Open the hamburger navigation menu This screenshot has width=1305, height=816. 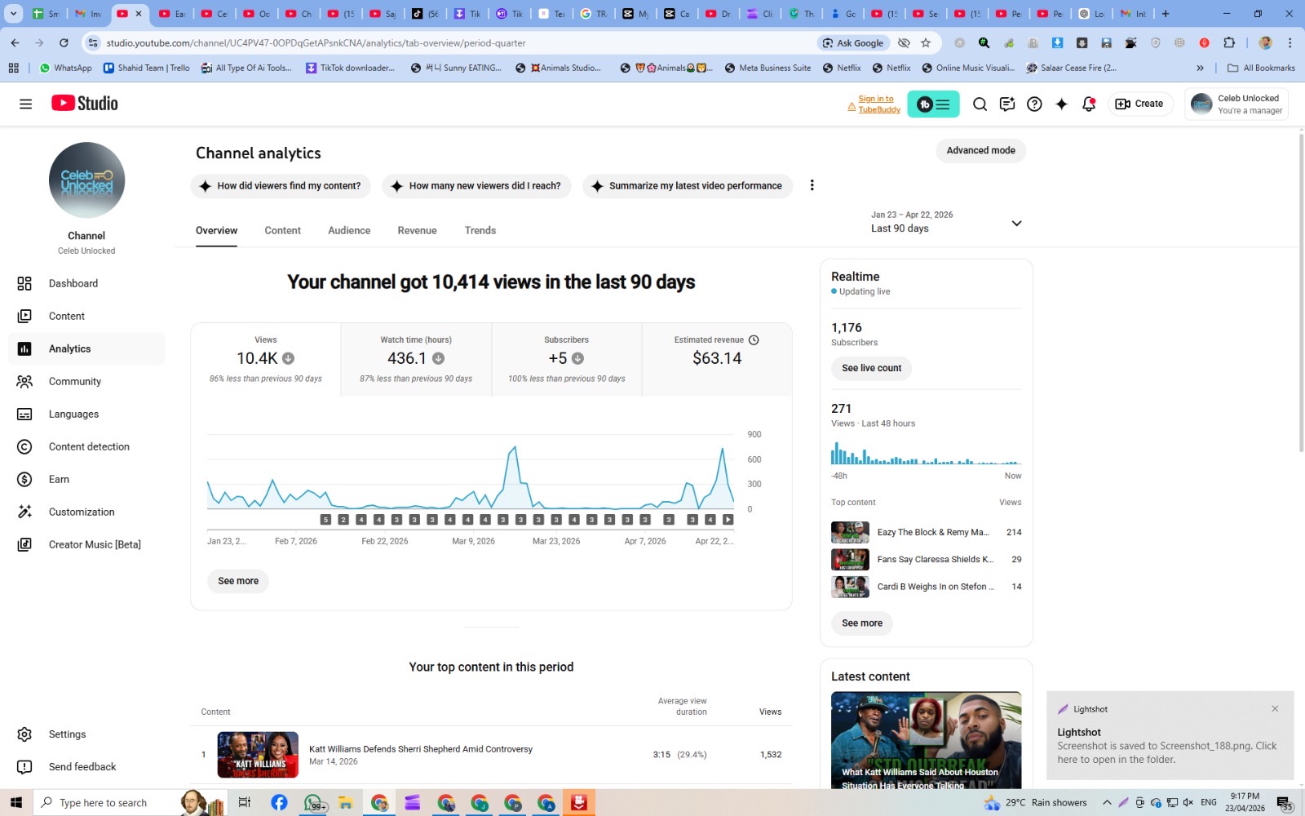pos(25,104)
